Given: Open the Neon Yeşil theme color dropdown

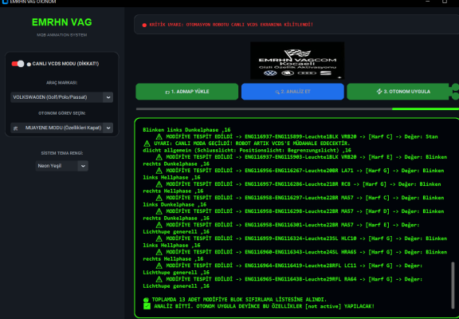Looking at the screenshot, I should [62, 166].
